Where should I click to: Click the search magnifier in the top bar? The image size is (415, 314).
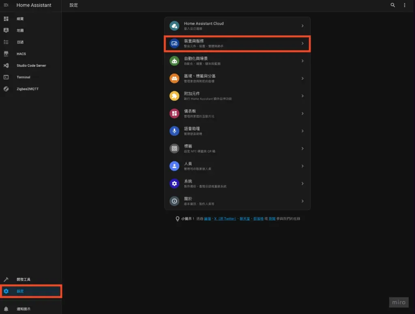point(392,5)
